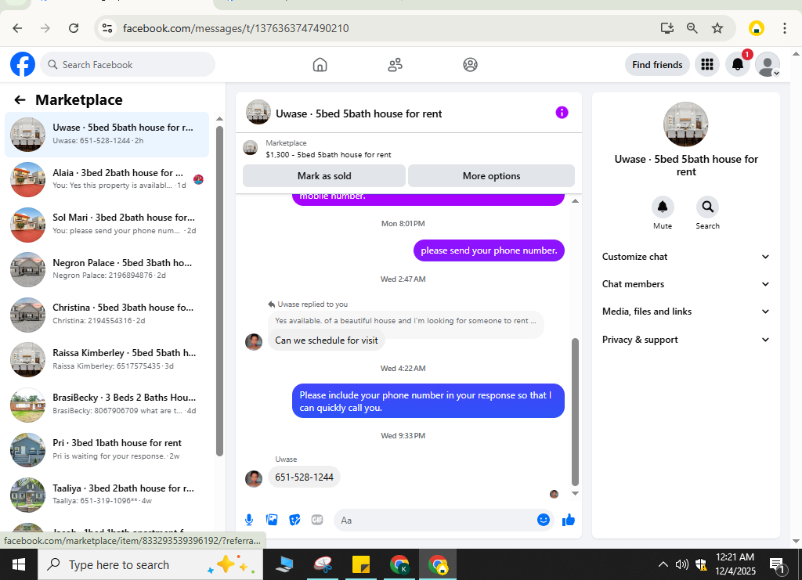The width and height of the screenshot is (802, 580).
Task: Expand Media, files and links section
Action: coord(685,312)
